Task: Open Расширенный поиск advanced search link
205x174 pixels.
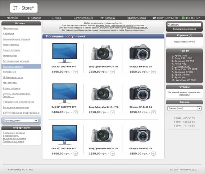Action: (x=184, y=29)
